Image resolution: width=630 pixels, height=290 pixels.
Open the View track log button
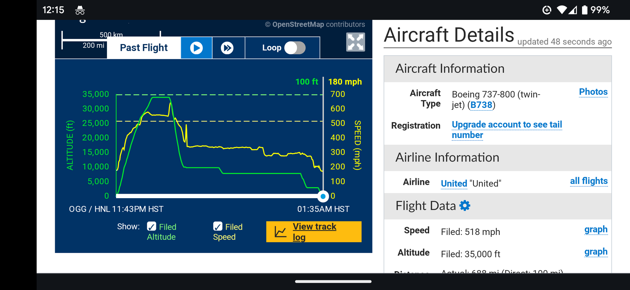[314, 231]
